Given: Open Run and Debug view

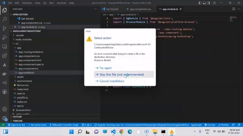Looking at the screenshot, I should 5,37.
